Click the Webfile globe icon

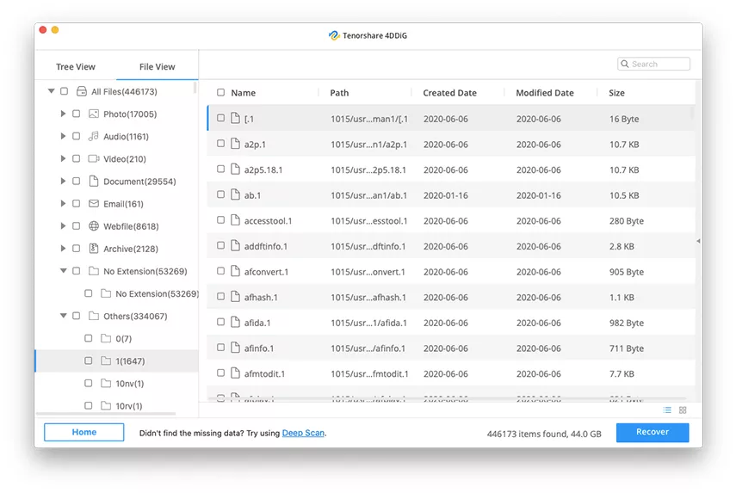94,226
